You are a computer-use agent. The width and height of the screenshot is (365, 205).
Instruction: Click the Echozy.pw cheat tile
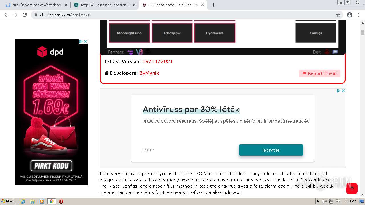(x=172, y=33)
